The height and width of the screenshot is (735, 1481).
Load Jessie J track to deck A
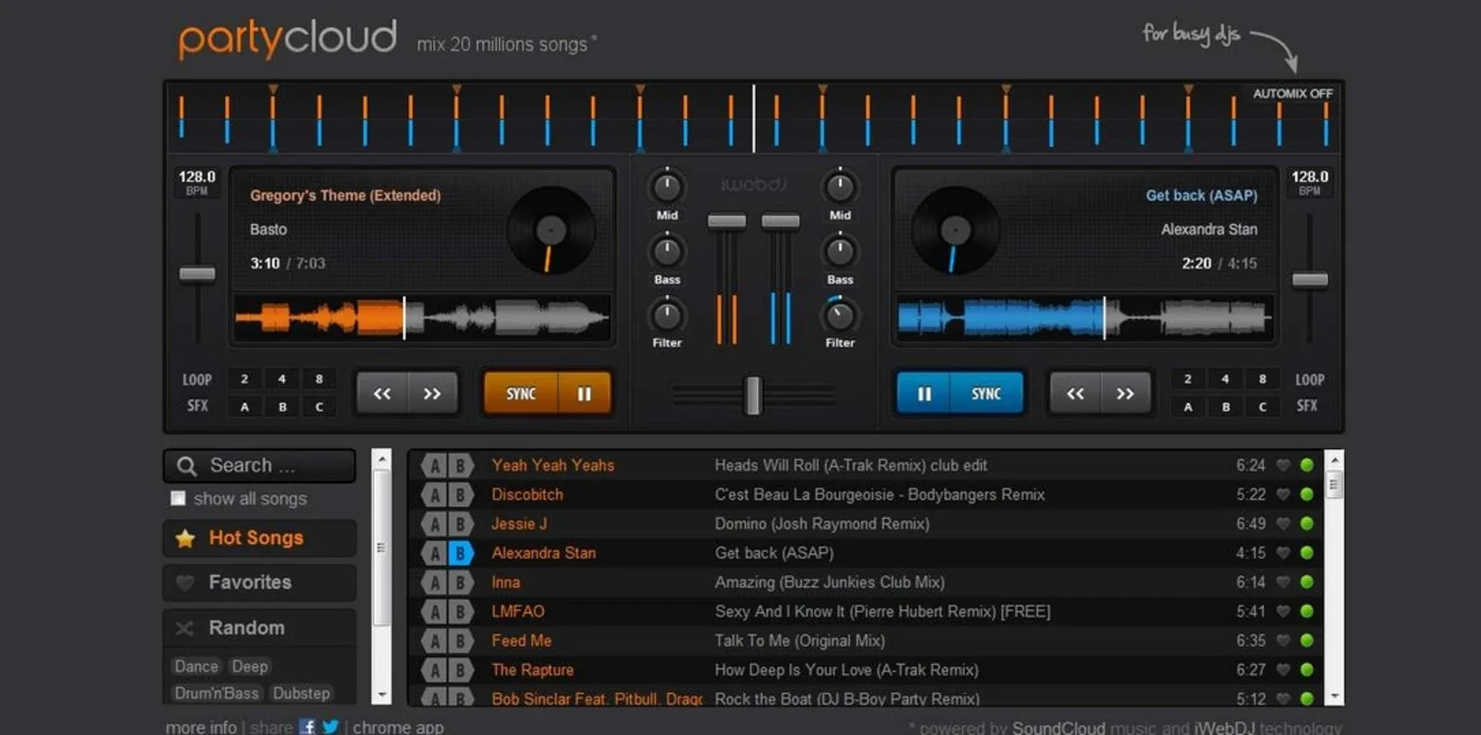coord(435,524)
